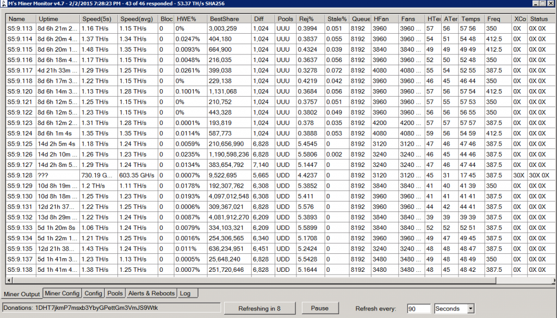Image resolution: width=557 pixels, height=318 pixels.
Task: Open the Pools tab
Action: click(x=115, y=294)
